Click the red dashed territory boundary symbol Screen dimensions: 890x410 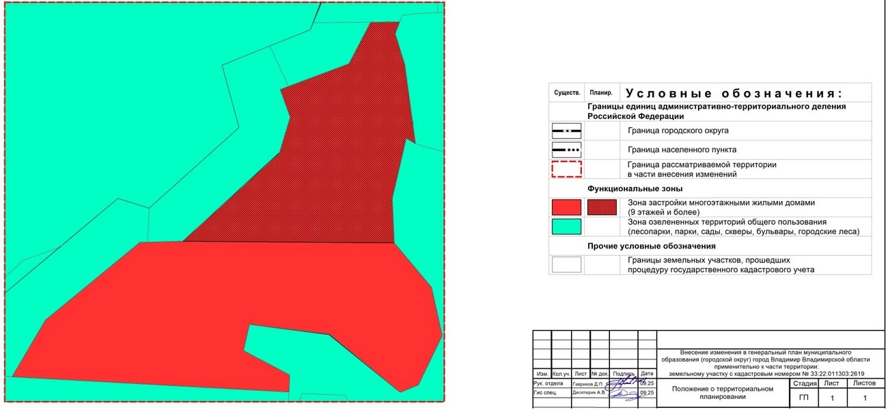(566, 169)
